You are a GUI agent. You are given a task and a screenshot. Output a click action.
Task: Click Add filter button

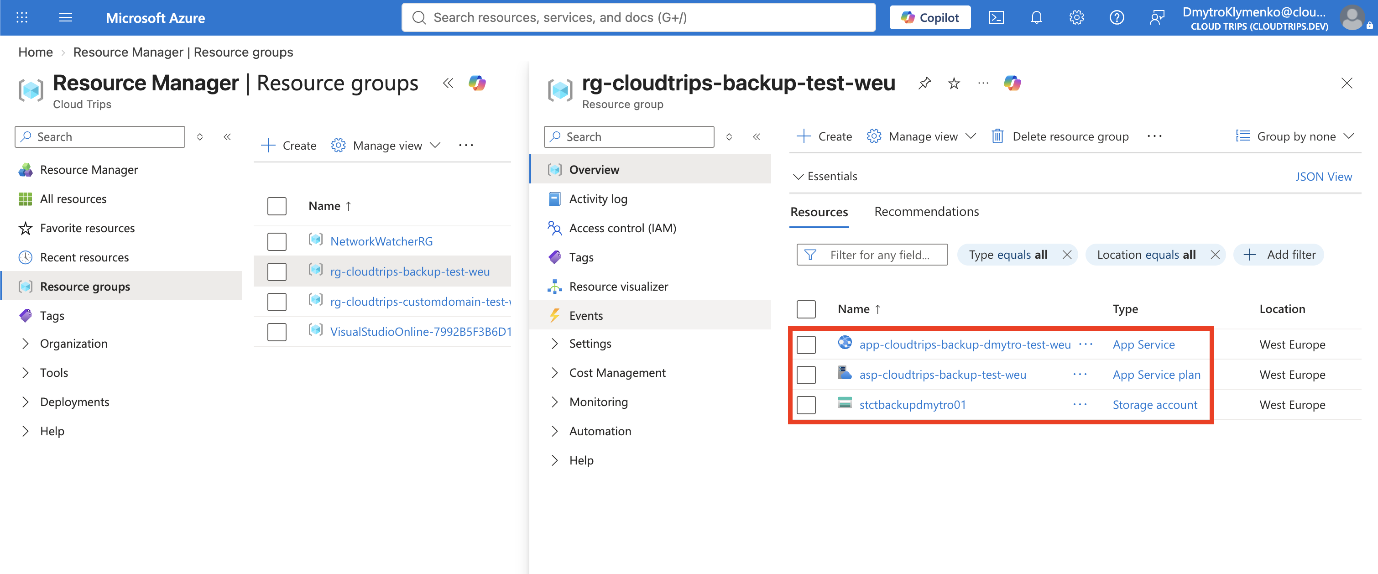[1279, 255]
